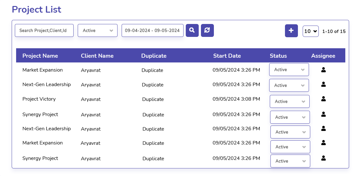Select the second Next-Gen Leadership project name
This screenshot has width=363, height=176.
(x=46, y=129)
